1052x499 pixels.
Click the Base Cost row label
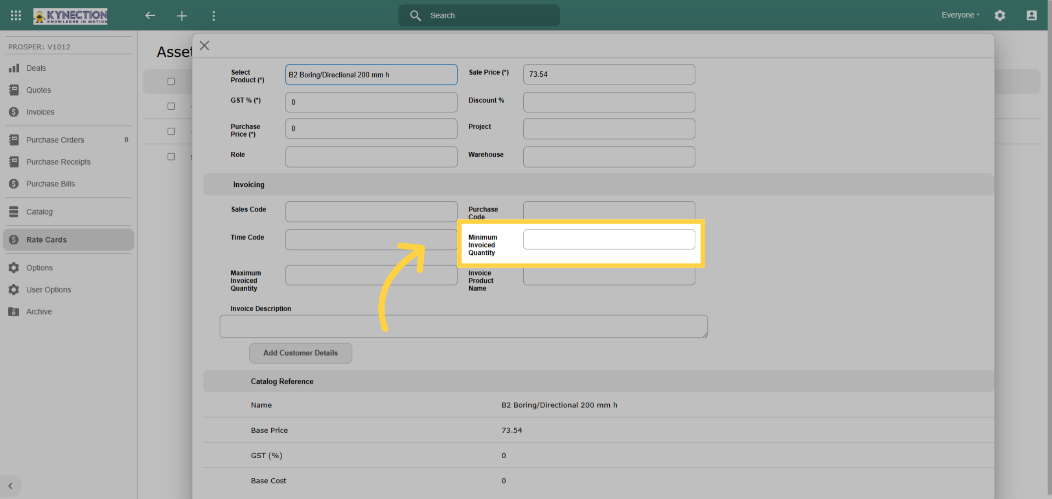click(x=268, y=481)
